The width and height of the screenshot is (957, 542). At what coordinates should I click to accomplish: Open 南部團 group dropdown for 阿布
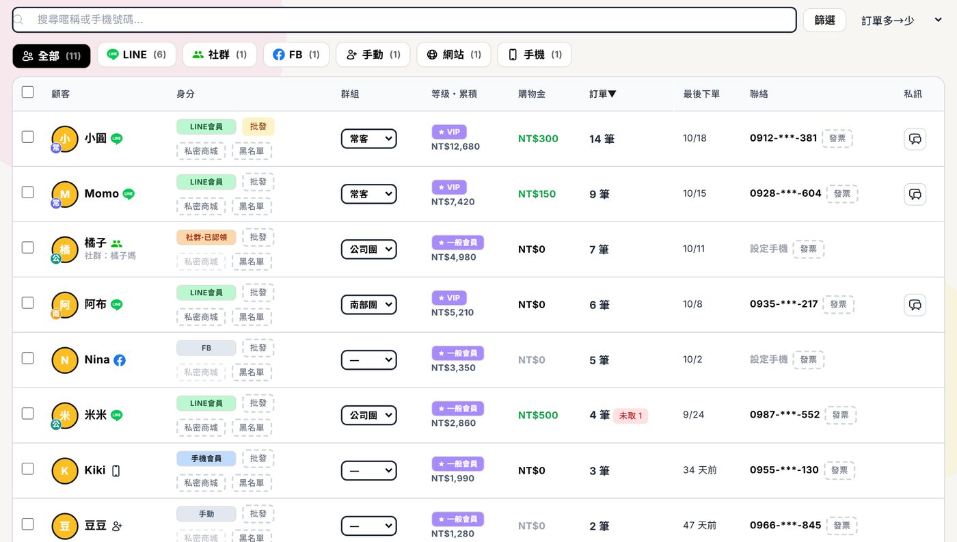point(369,305)
